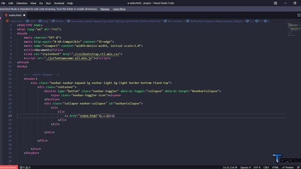Open the Go menu

click(41, 3)
